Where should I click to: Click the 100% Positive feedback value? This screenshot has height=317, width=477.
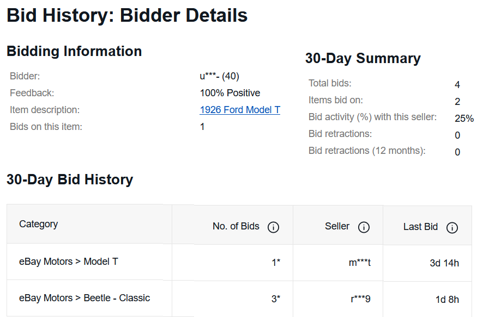230,93
